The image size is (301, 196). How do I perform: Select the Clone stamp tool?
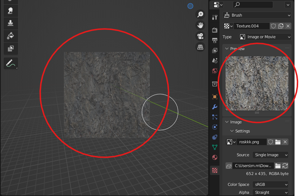[10, 22]
